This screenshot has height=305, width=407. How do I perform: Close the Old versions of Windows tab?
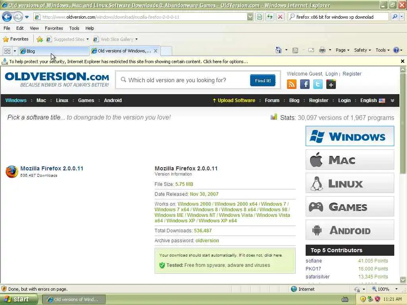coord(155,51)
